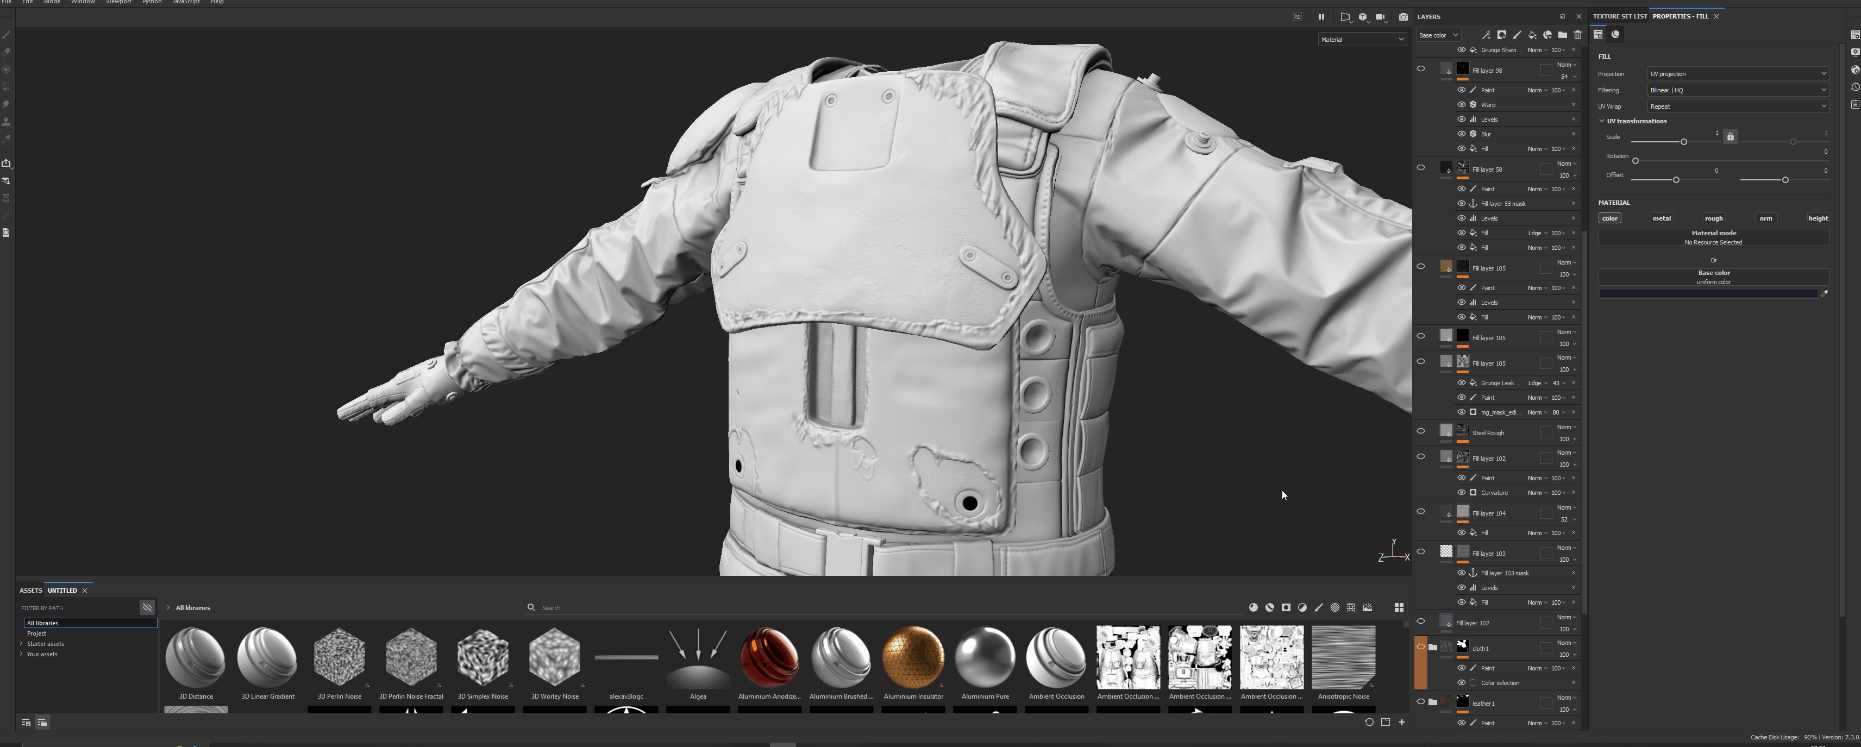Take a viewport screenshot with camera icon
The width and height of the screenshot is (1861, 747).
pos(1403,17)
